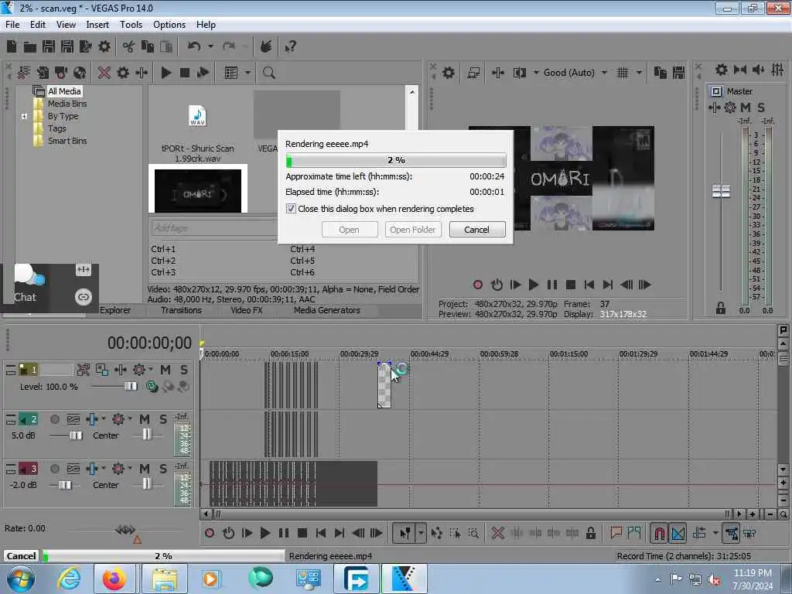Toggle Enable Snapping magnet icon
Viewport: 792px width, 594px height.
659,533
